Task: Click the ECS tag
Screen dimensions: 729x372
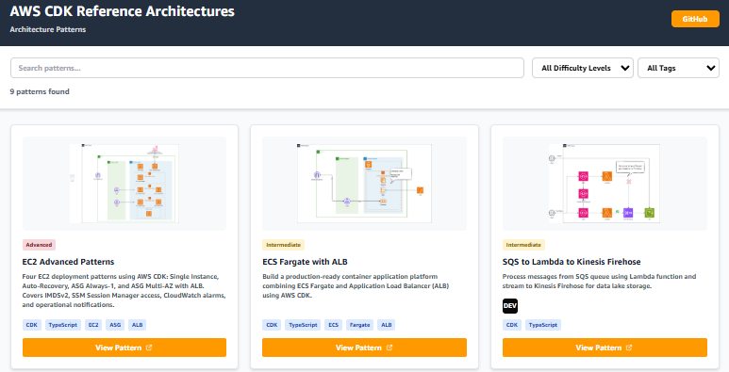Action: [x=333, y=325]
